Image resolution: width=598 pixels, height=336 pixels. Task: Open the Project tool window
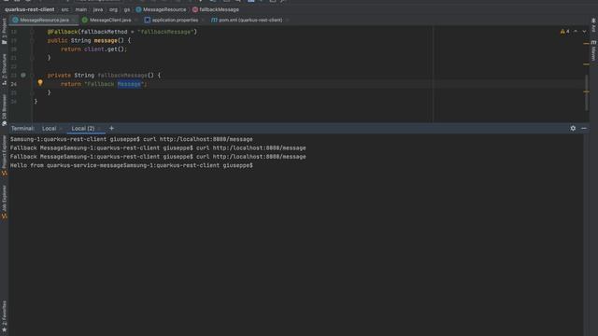(4, 31)
